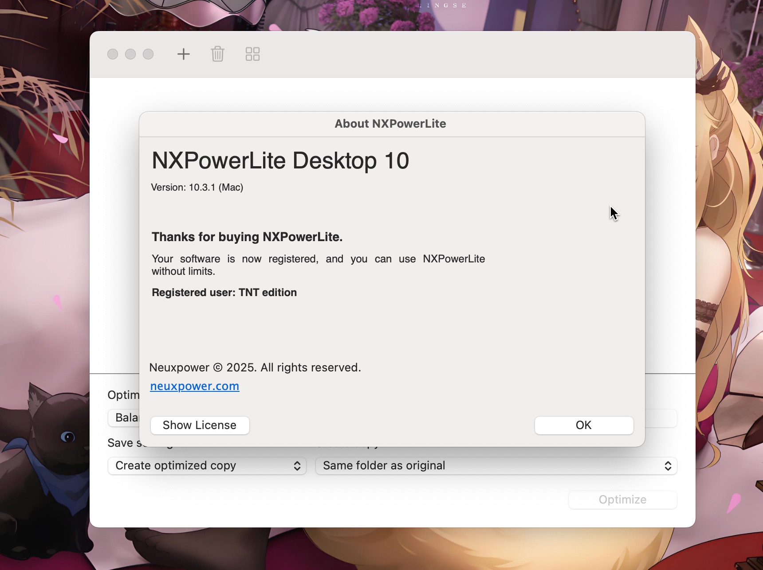Screen dimensions: 763x570
Task: Expand the Same folder as original dropdown
Action: pyautogui.click(x=496, y=466)
